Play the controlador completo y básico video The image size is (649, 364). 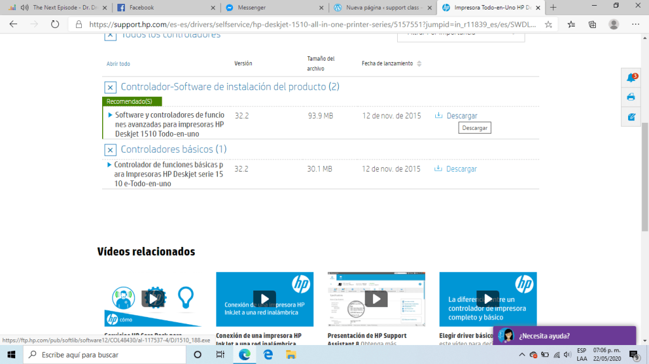tap(488, 299)
